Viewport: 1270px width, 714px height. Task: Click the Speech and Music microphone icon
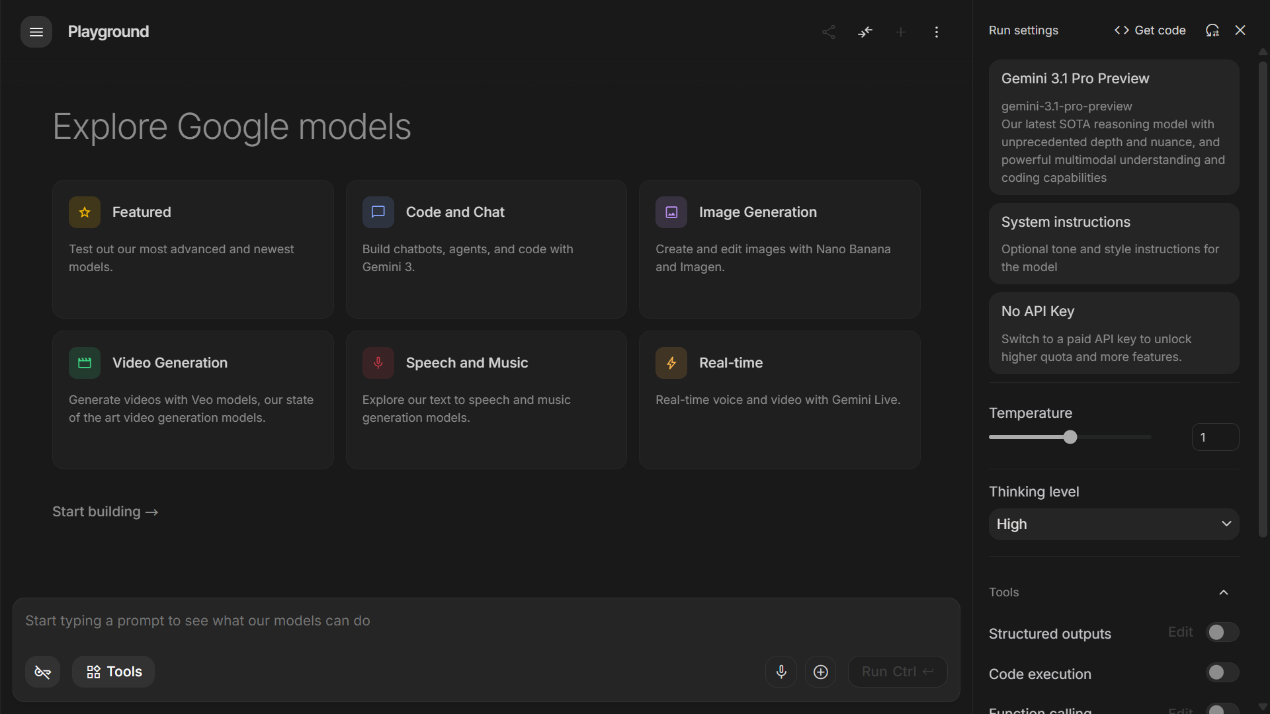tap(378, 363)
